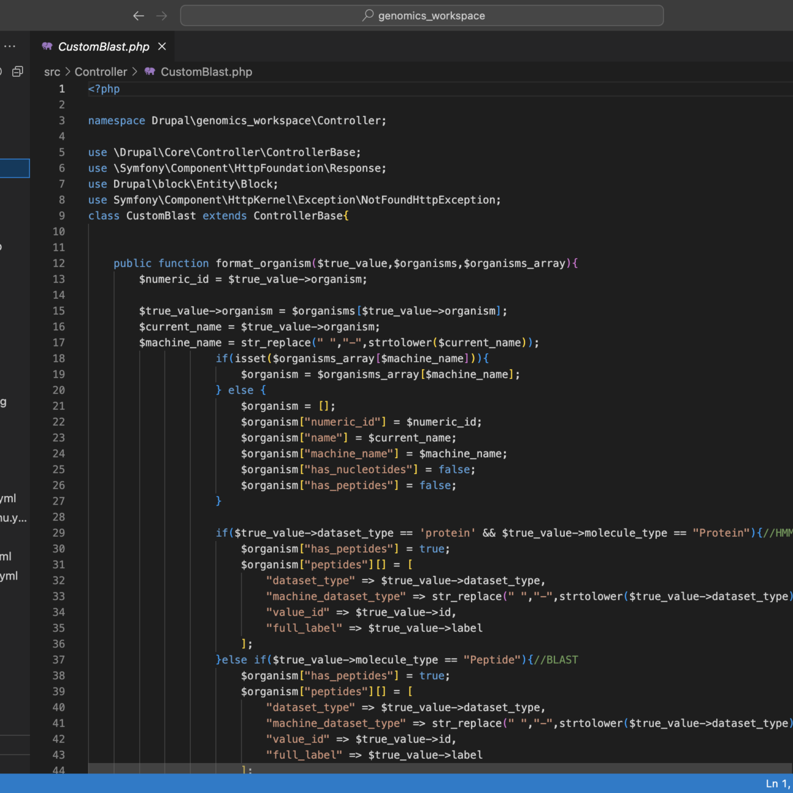Expand the Controller breadcrumb dropdown

point(101,72)
